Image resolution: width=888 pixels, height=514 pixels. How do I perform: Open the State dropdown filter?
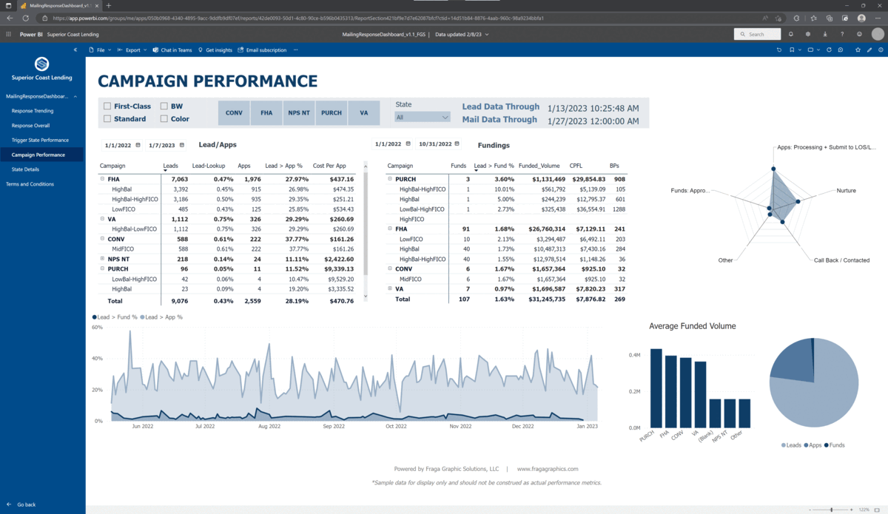(x=423, y=116)
